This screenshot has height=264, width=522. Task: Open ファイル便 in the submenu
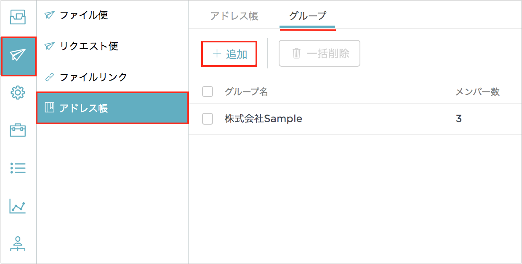pyautogui.click(x=83, y=15)
